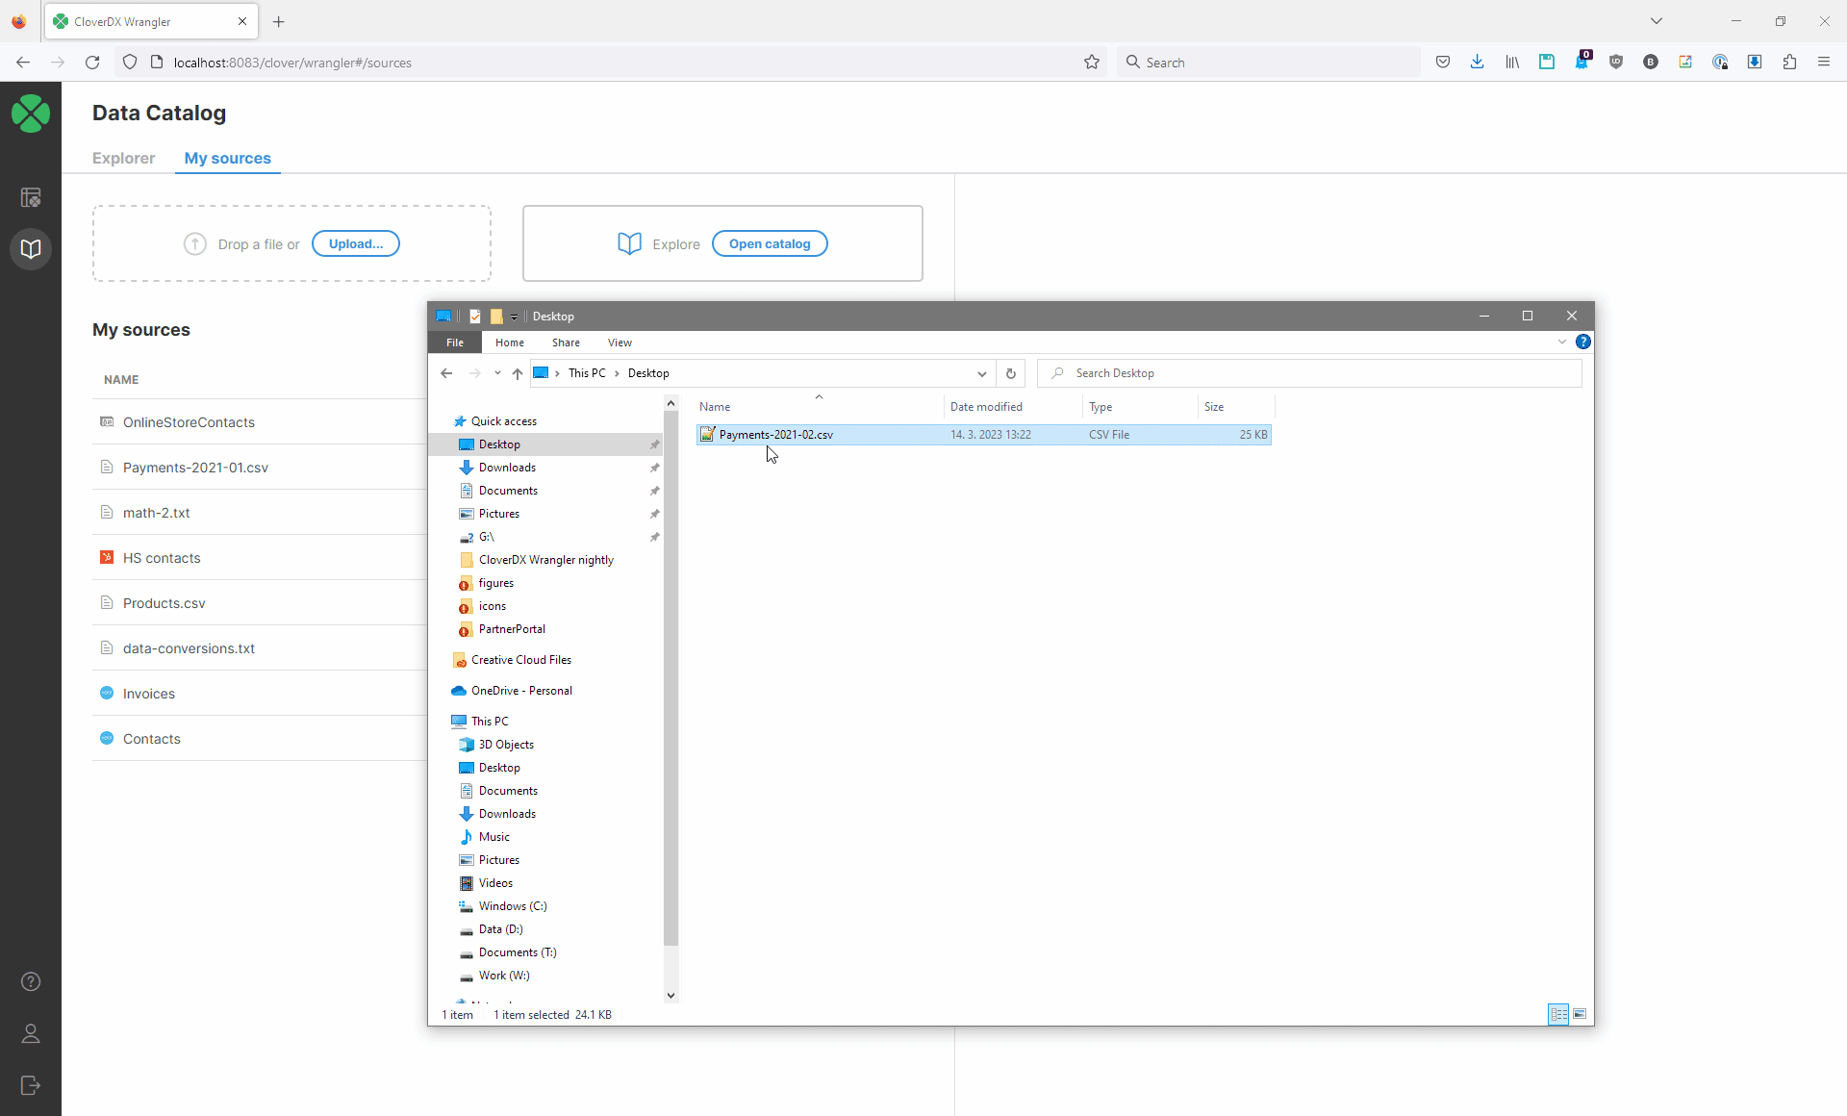Open the Payments-2021-01.csv source

pyautogui.click(x=195, y=468)
